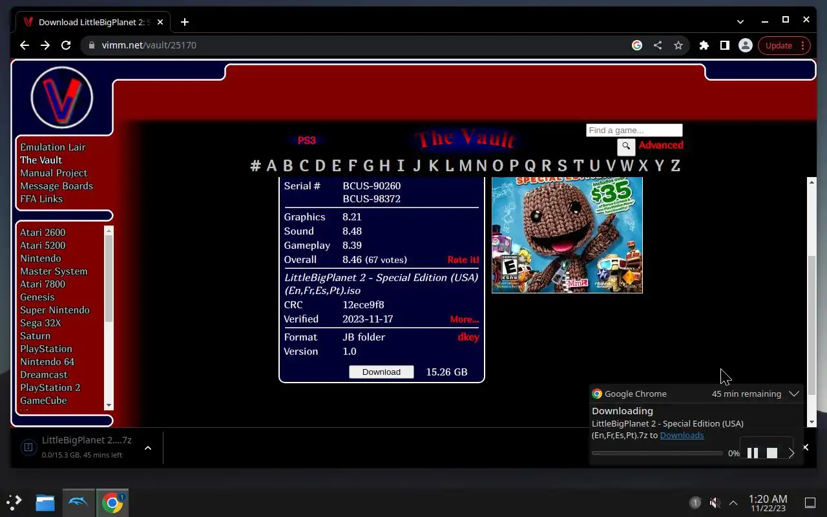Viewport: 827px width, 517px height.
Task: Select GameCube system
Action: pyautogui.click(x=43, y=401)
